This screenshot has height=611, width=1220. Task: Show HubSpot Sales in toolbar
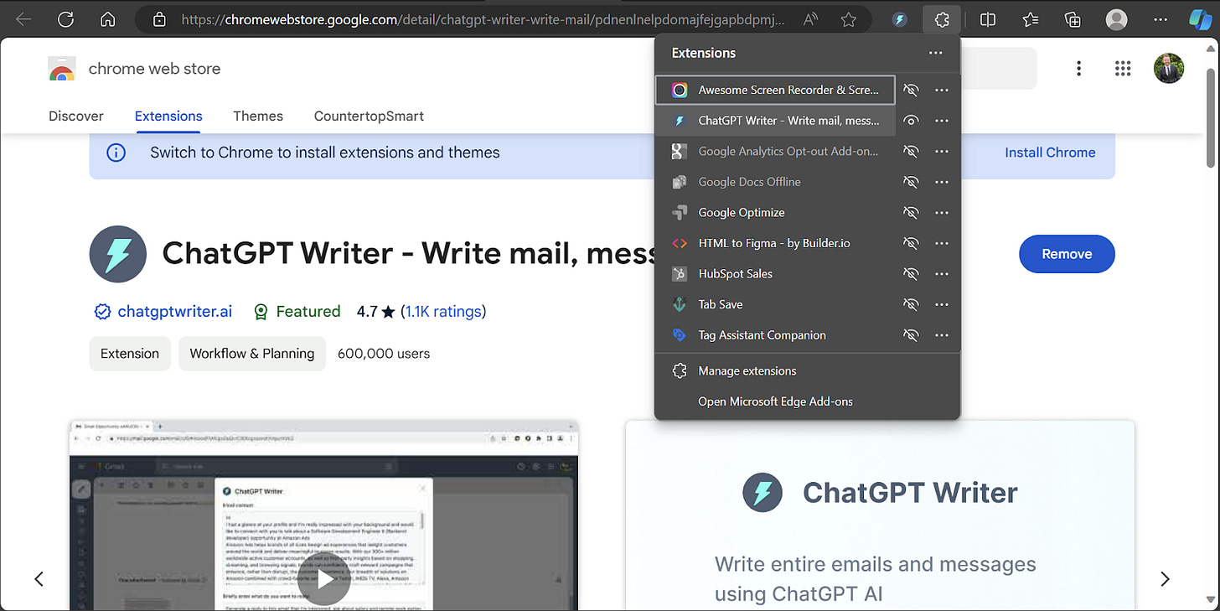[x=911, y=273]
